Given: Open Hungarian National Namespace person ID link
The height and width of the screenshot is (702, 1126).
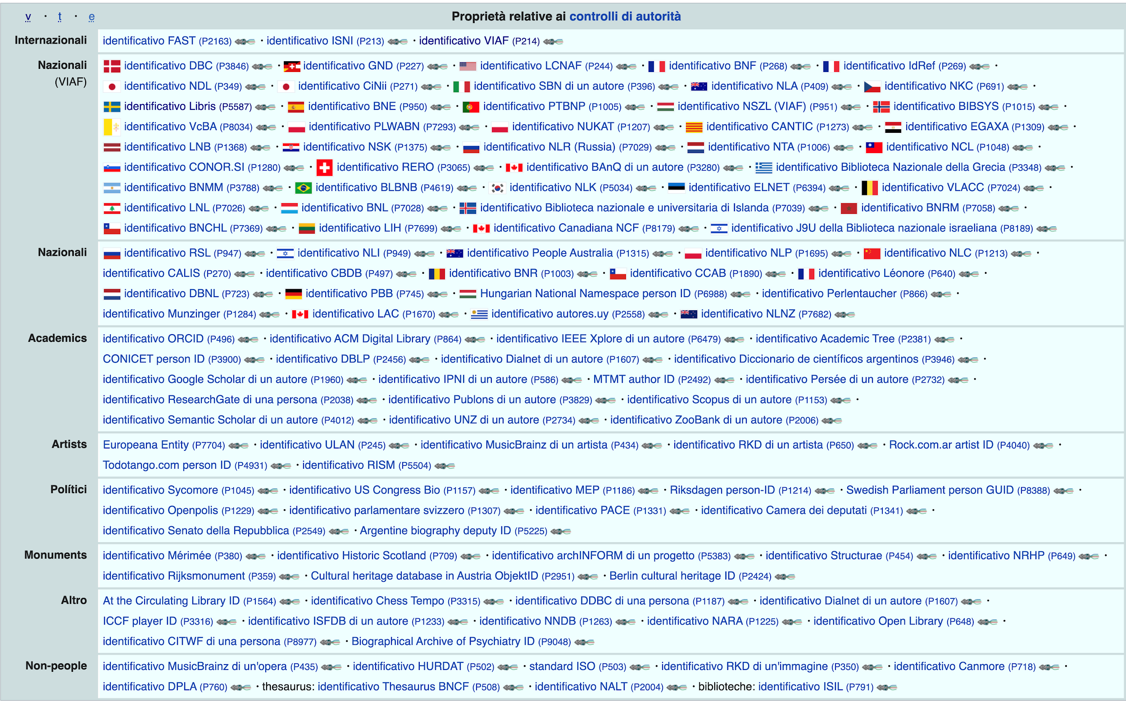Looking at the screenshot, I should (x=603, y=294).
